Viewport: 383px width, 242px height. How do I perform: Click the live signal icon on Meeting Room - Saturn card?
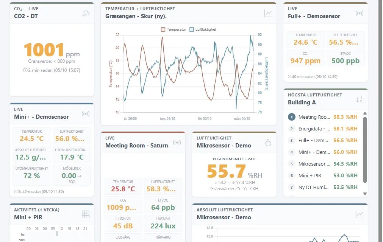click(177, 143)
